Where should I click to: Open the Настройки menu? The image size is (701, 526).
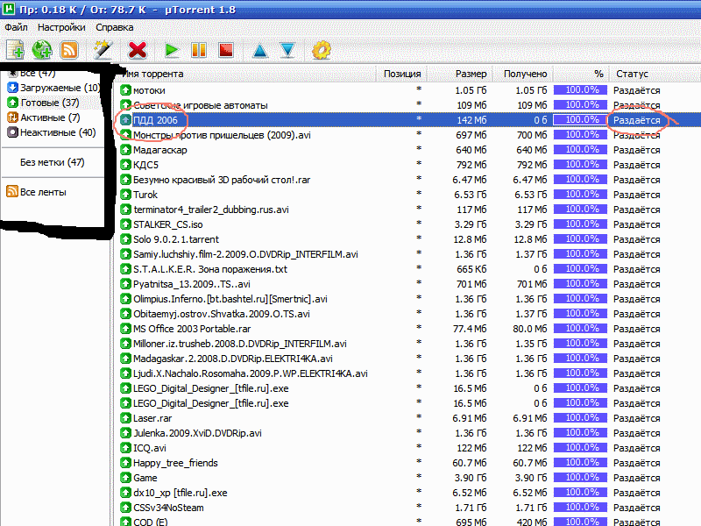61,27
